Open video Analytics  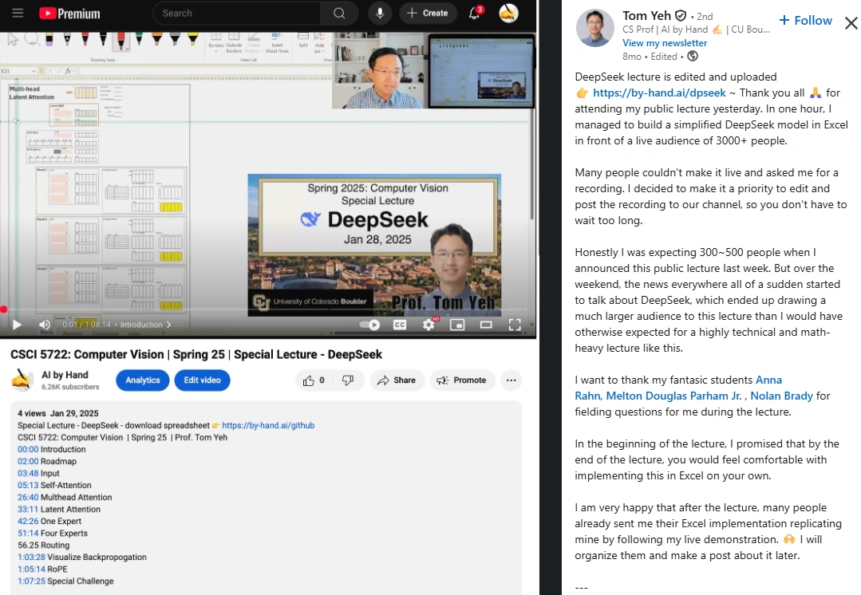pos(143,380)
